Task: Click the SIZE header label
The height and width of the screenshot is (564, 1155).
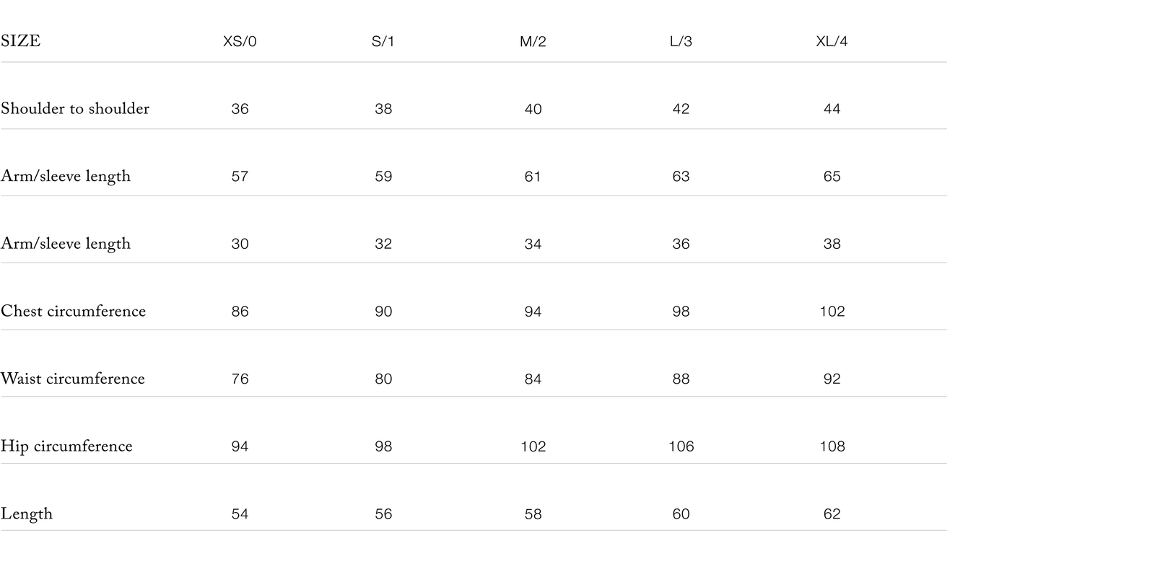Action: 20,41
